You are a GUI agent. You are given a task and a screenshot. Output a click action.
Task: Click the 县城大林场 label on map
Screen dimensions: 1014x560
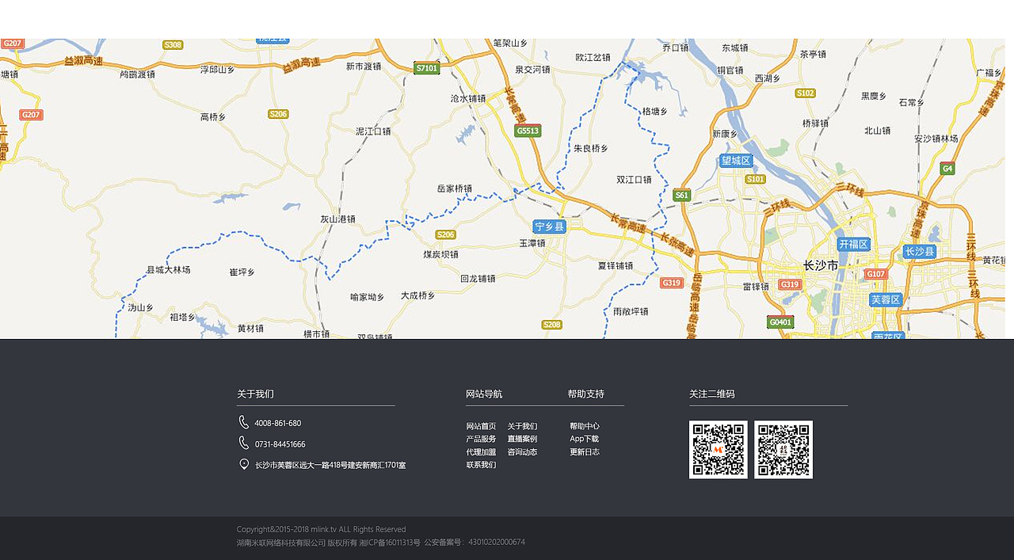[169, 270]
